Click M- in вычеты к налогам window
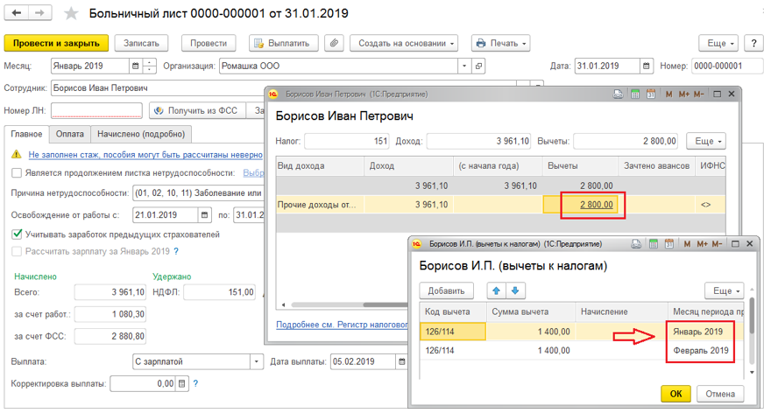This screenshot has width=764, height=413. pos(717,244)
